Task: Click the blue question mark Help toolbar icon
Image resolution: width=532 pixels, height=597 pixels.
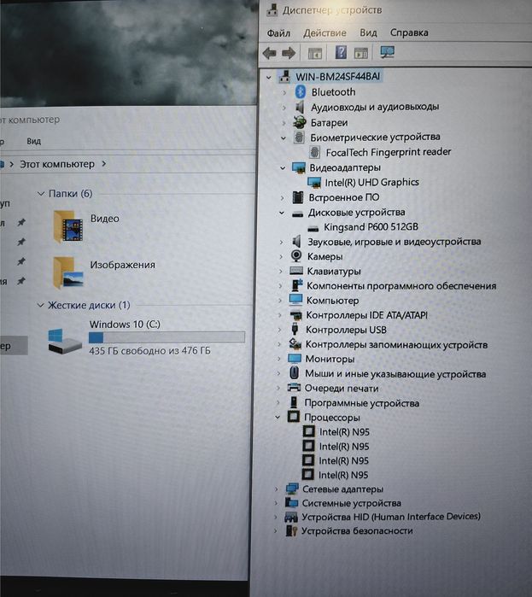Action: [x=341, y=52]
